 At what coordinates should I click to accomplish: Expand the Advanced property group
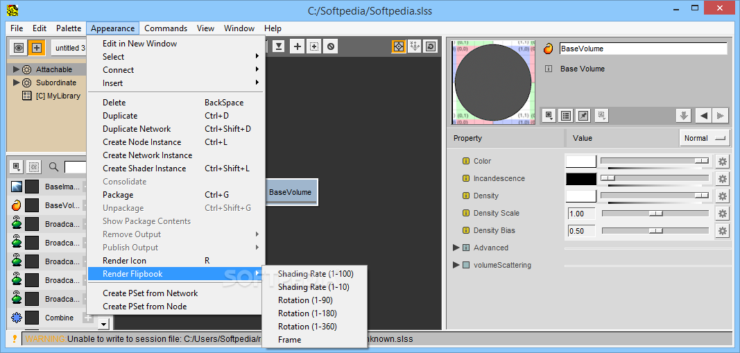pyautogui.click(x=456, y=248)
